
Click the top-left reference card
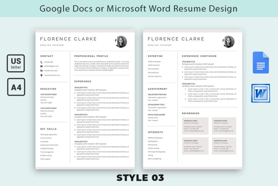point(195,126)
